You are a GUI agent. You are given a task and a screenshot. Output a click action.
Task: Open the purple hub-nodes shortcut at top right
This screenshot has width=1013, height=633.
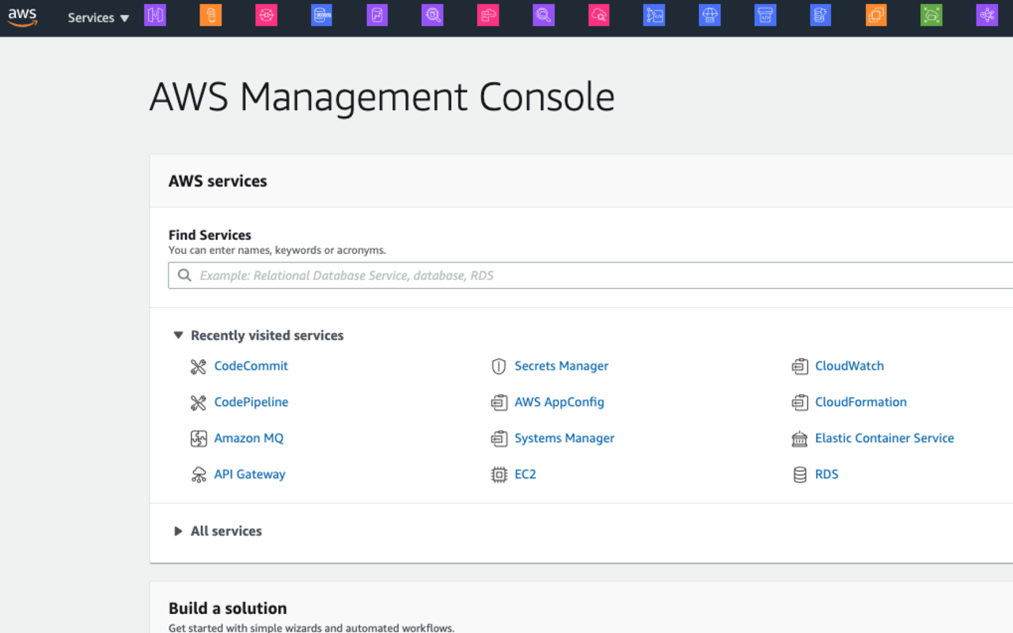[987, 14]
